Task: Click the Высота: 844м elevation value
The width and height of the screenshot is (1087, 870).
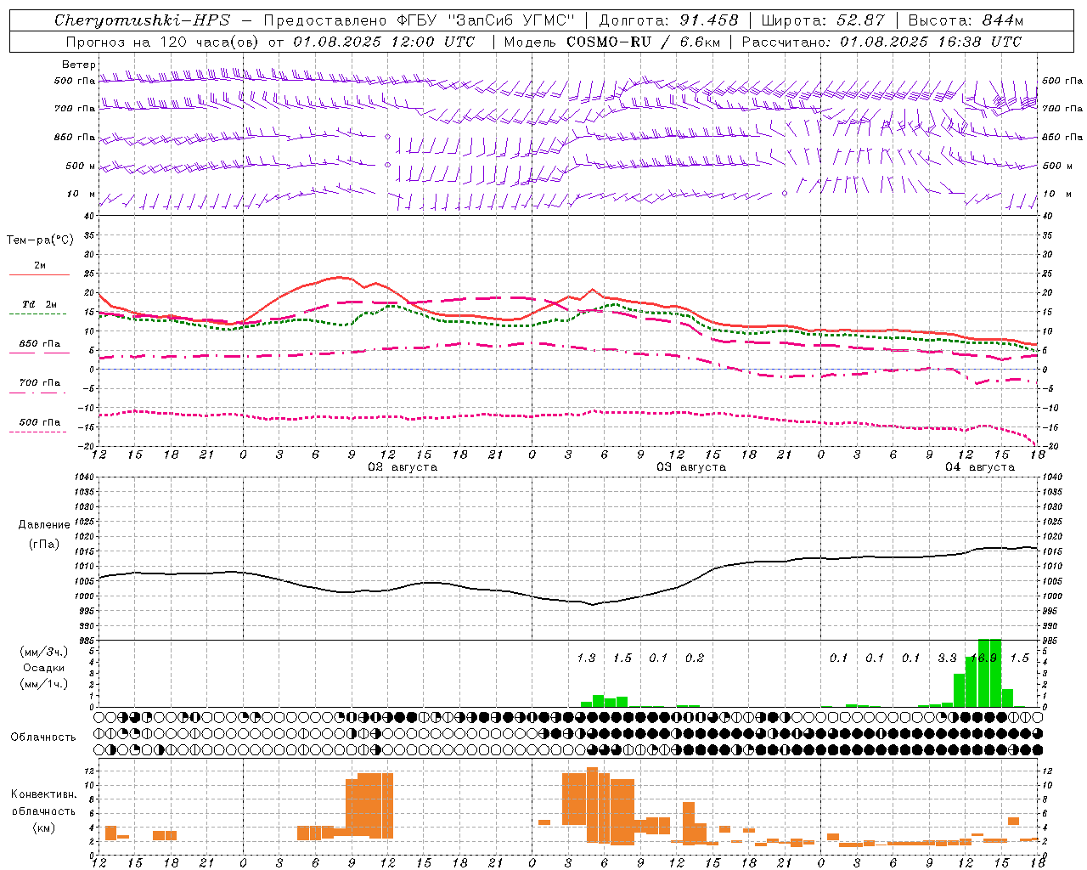Action: [x=966, y=20]
